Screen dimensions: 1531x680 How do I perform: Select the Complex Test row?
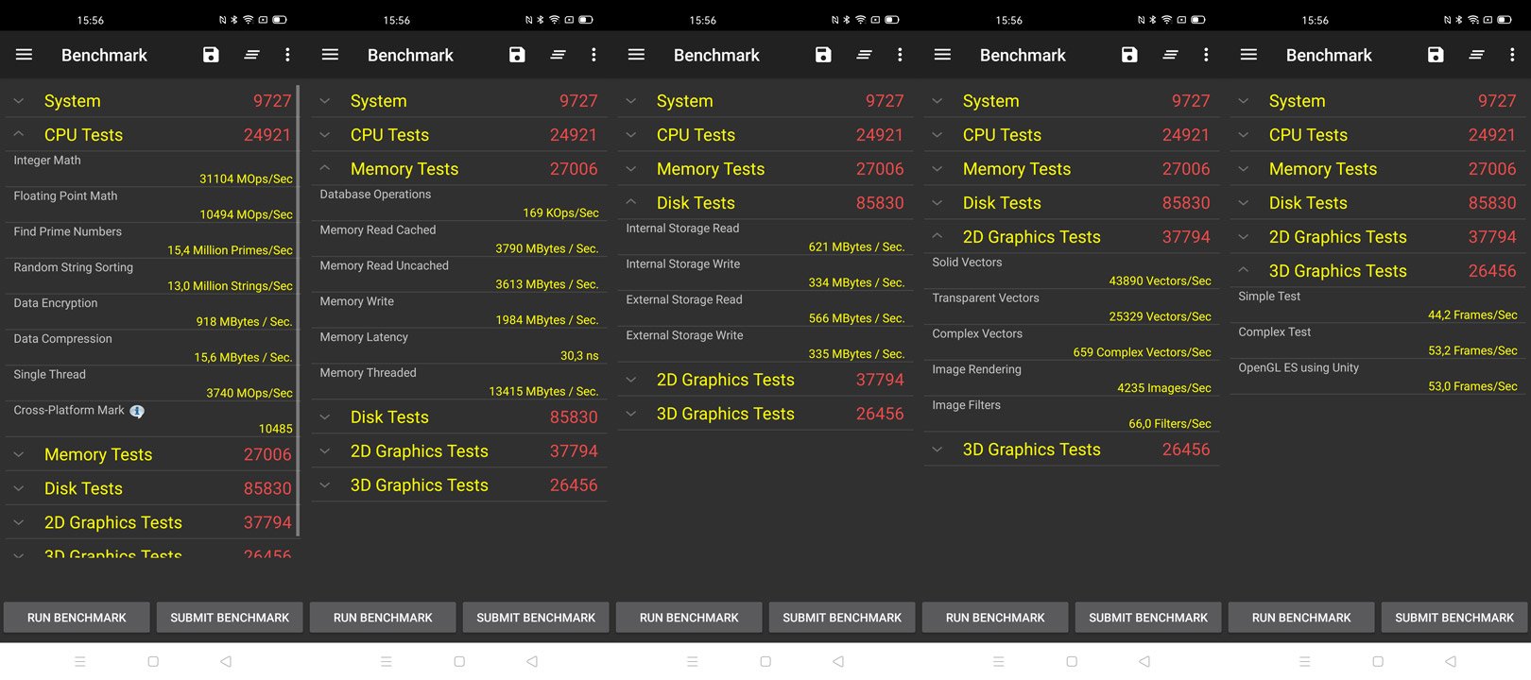(1378, 341)
